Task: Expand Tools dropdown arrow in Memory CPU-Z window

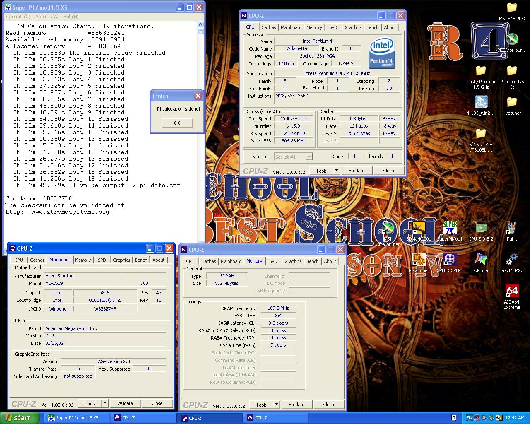Action: point(276,405)
